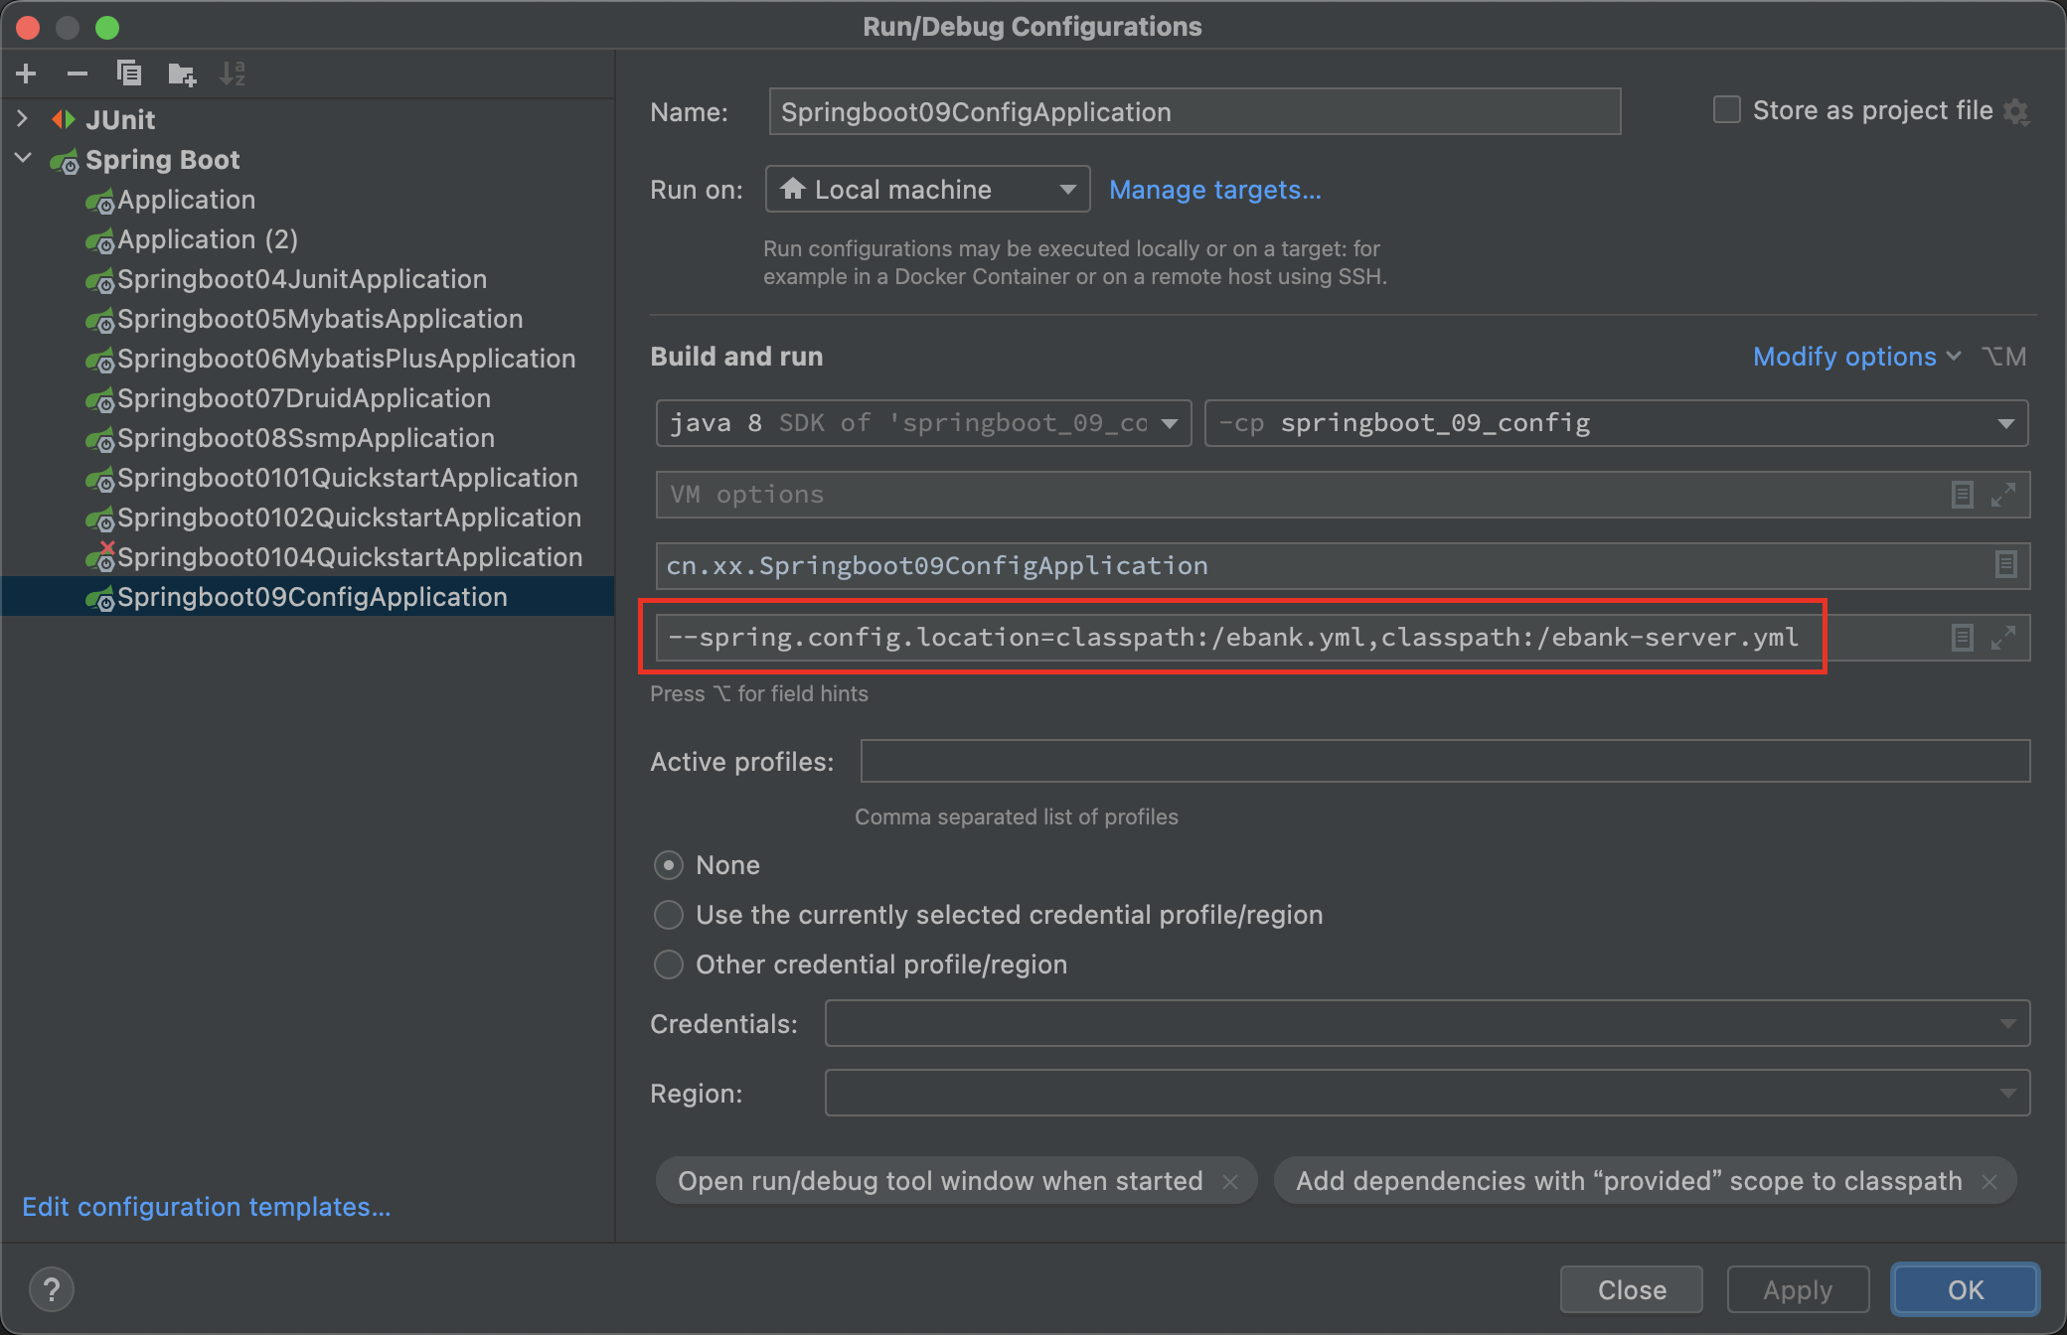The width and height of the screenshot is (2067, 1335).
Task: Add new configuration with plus icon
Action: [27, 74]
